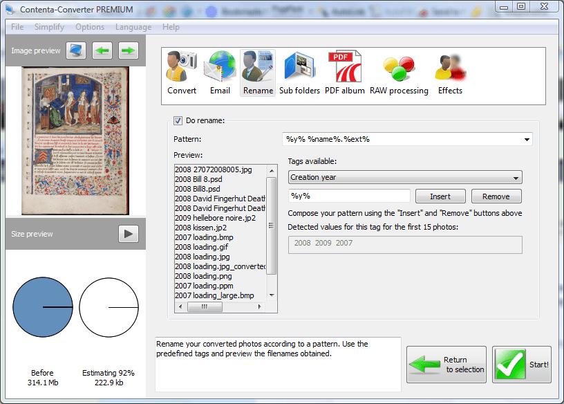Open the Language menu

point(133,27)
